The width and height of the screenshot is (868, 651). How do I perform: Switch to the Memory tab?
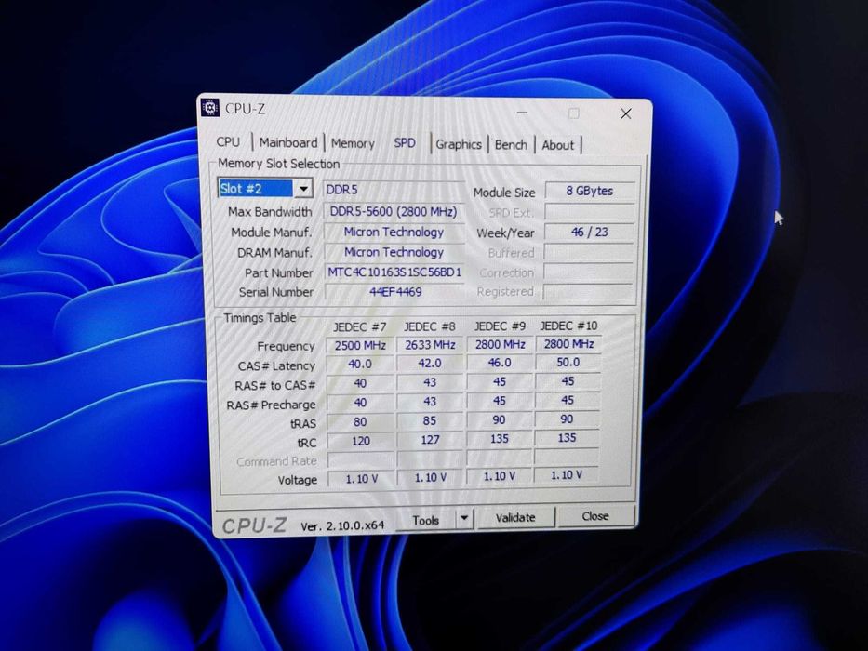[x=353, y=143]
